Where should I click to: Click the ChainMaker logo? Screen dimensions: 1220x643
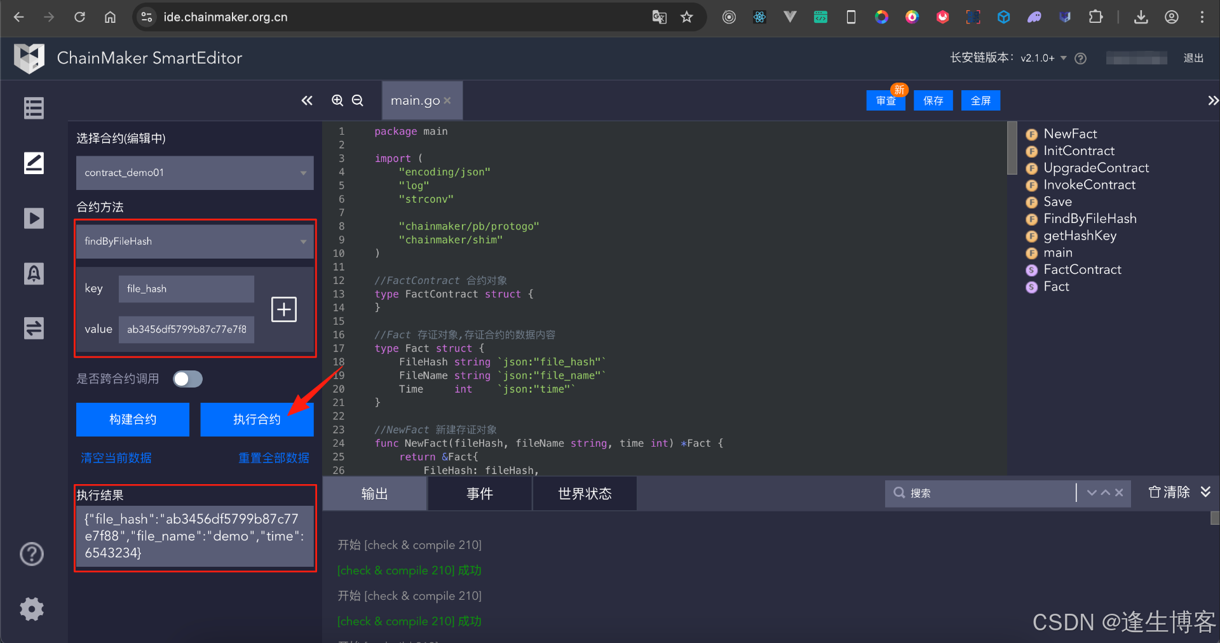[x=29, y=58]
